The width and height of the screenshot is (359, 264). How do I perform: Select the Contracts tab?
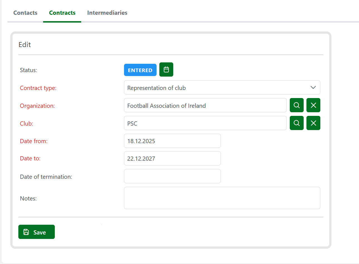[x=62, y=13]
